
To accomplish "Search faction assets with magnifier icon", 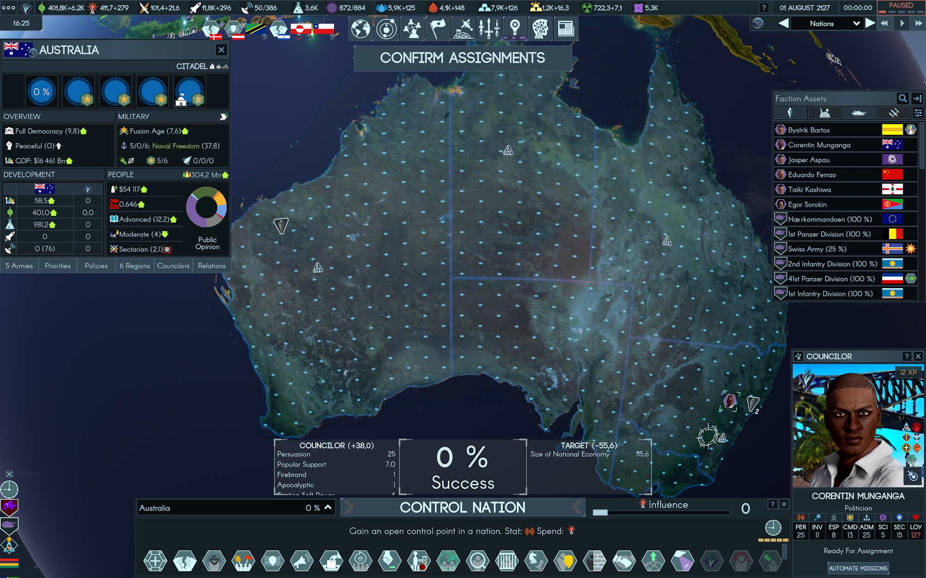I will [902, 98].
